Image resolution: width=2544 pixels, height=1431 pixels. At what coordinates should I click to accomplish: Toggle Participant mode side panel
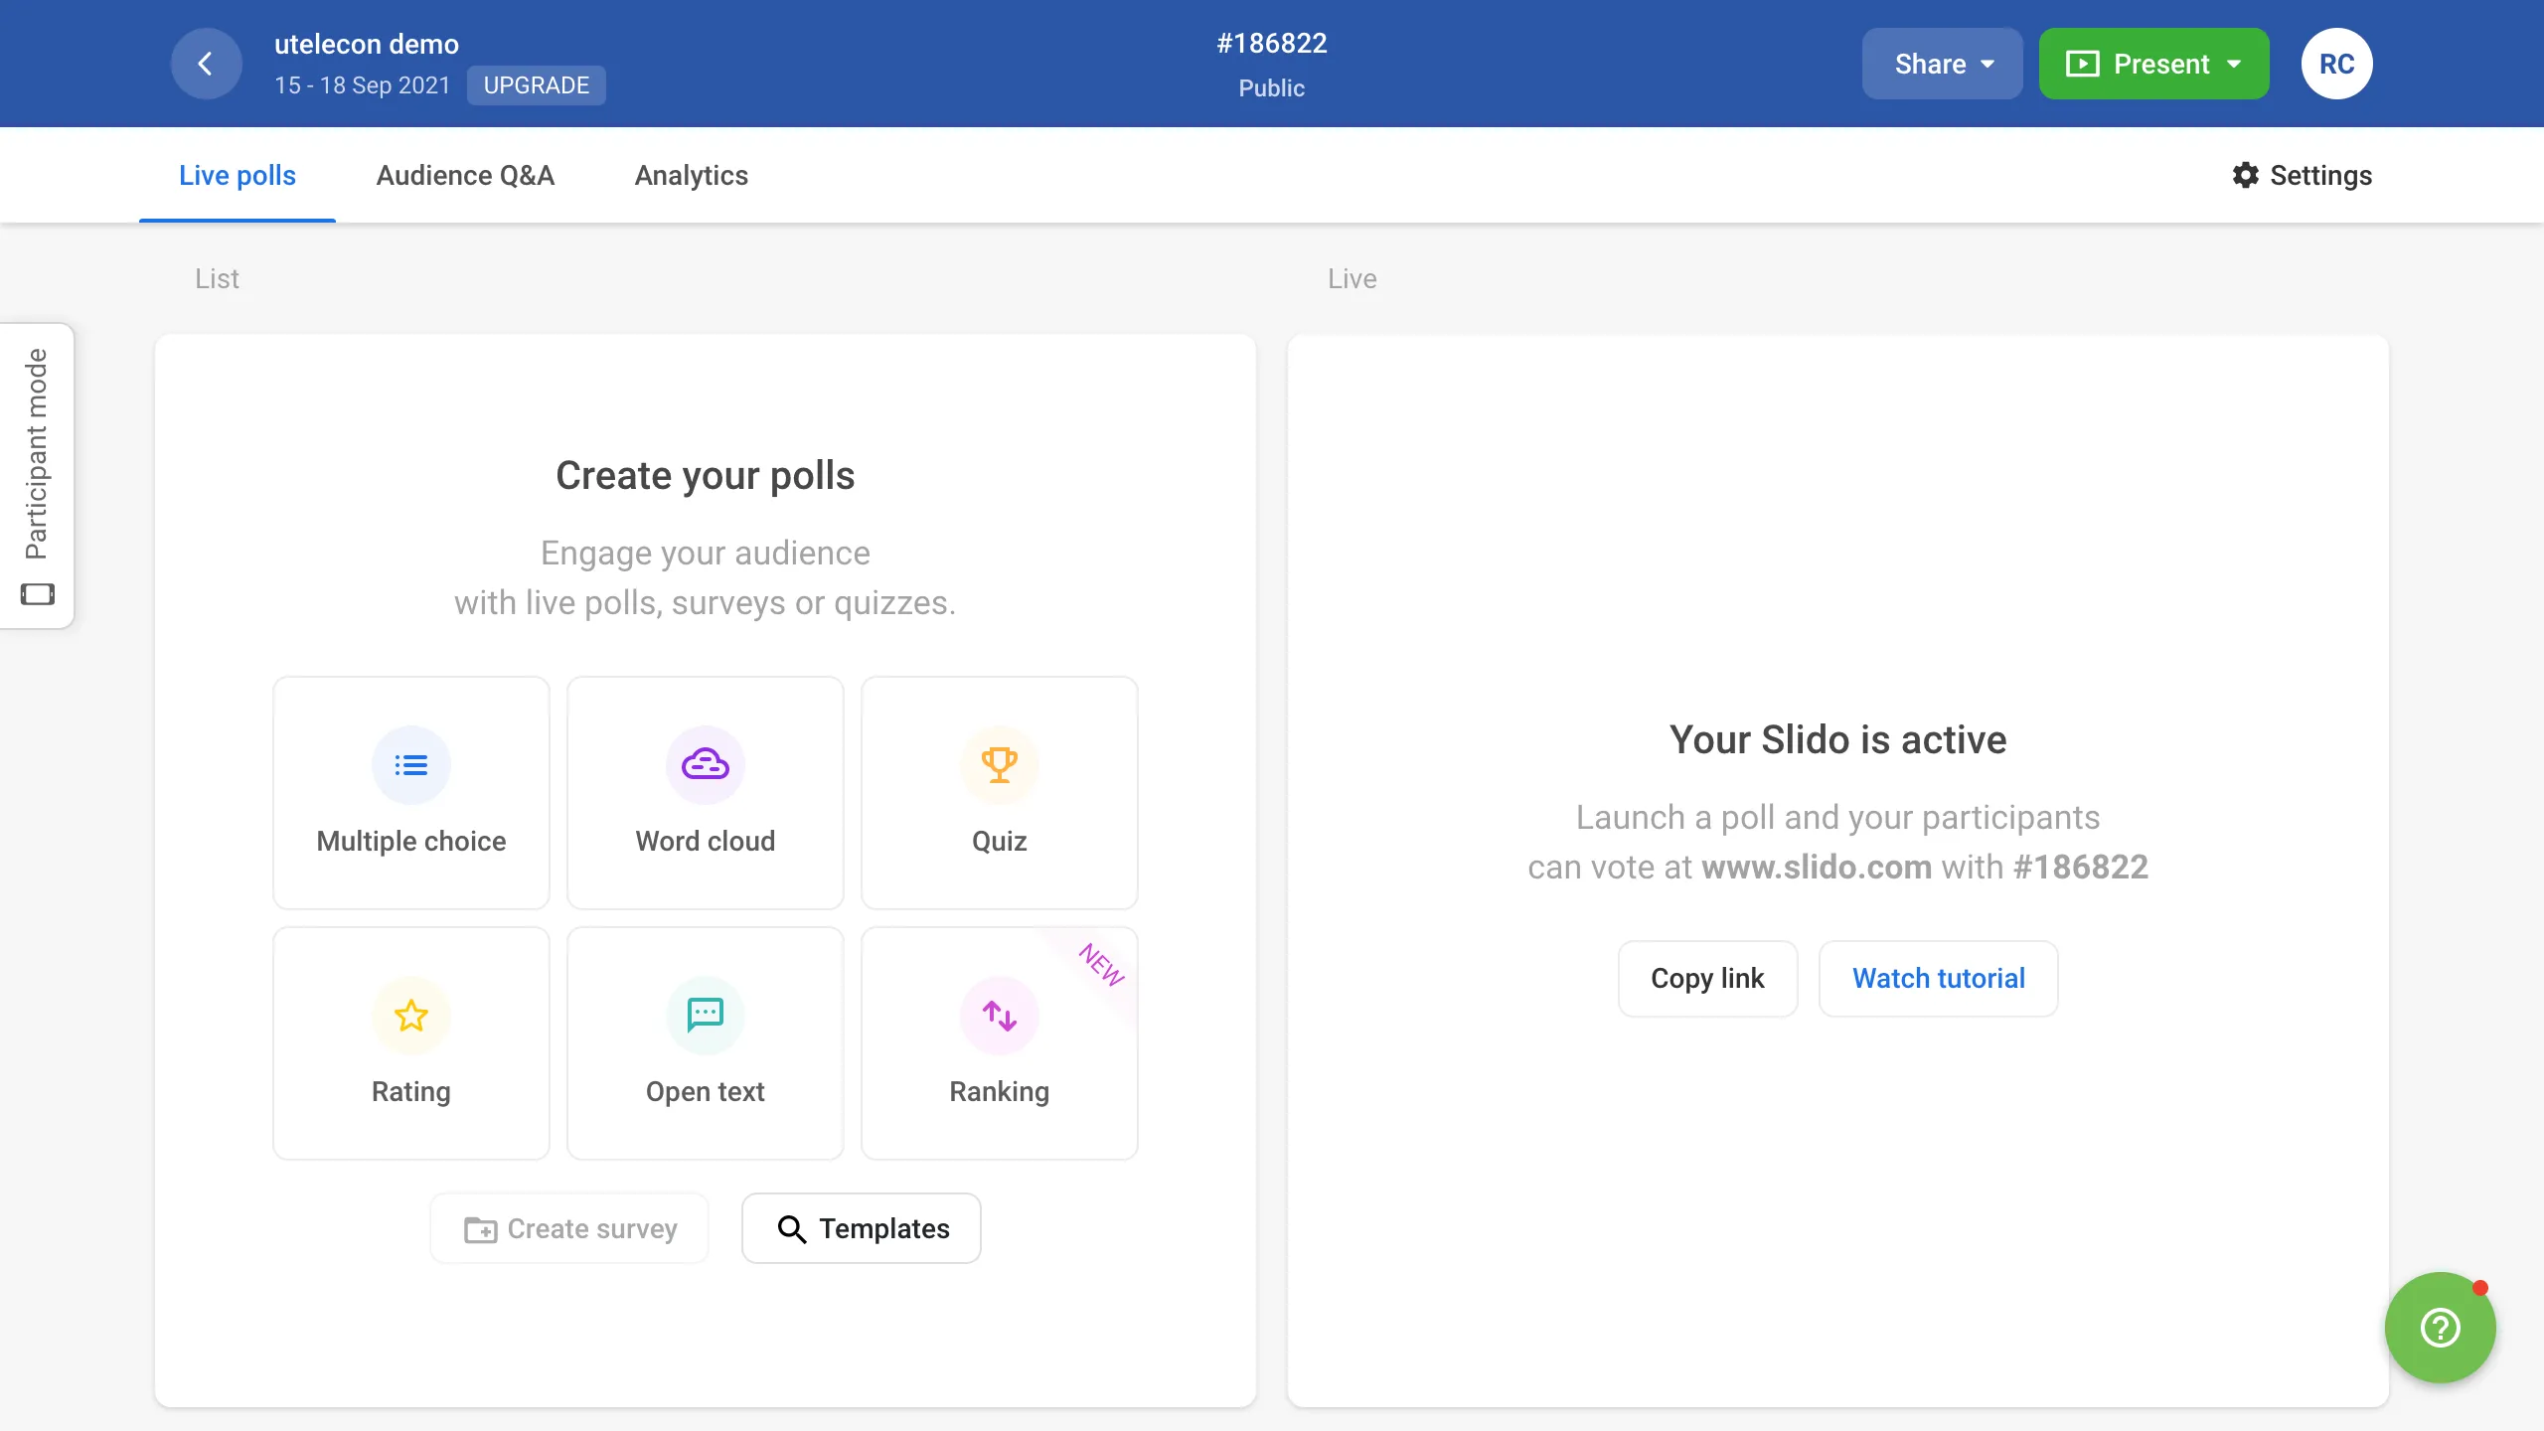37,475
